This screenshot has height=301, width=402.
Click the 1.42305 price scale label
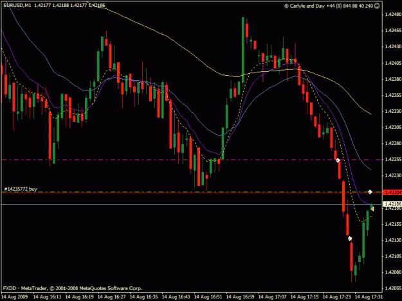tap(393, 127)
